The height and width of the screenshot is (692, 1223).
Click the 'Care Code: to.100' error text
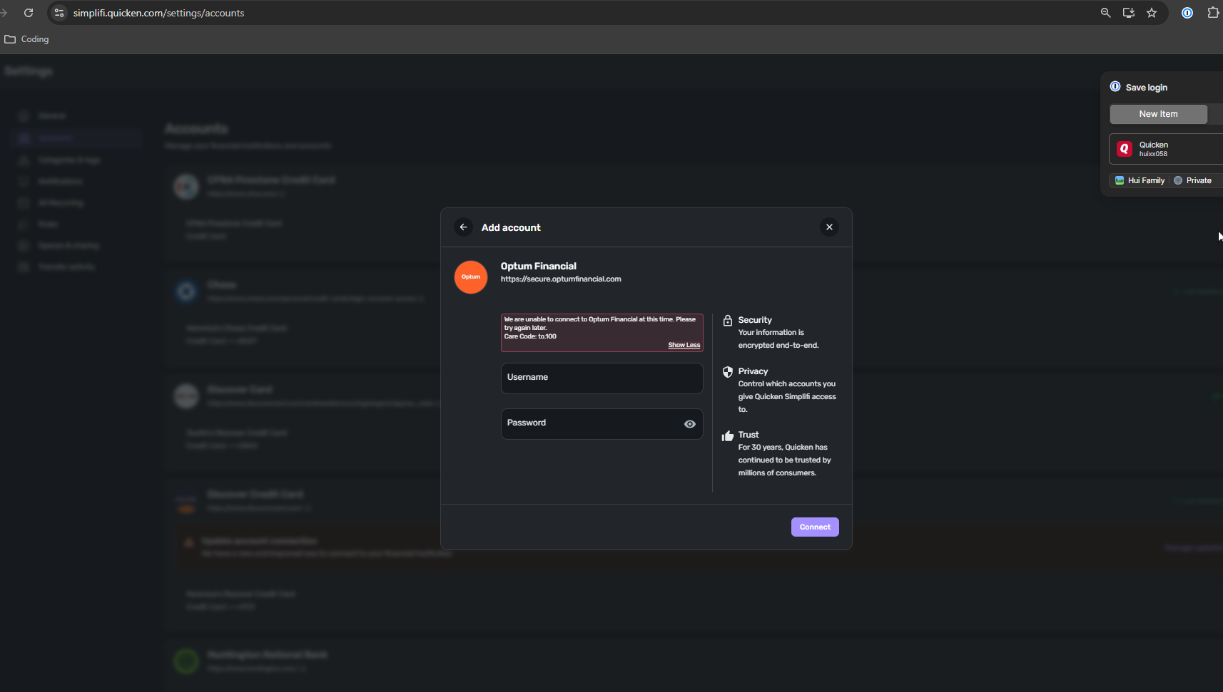[530, 336]
